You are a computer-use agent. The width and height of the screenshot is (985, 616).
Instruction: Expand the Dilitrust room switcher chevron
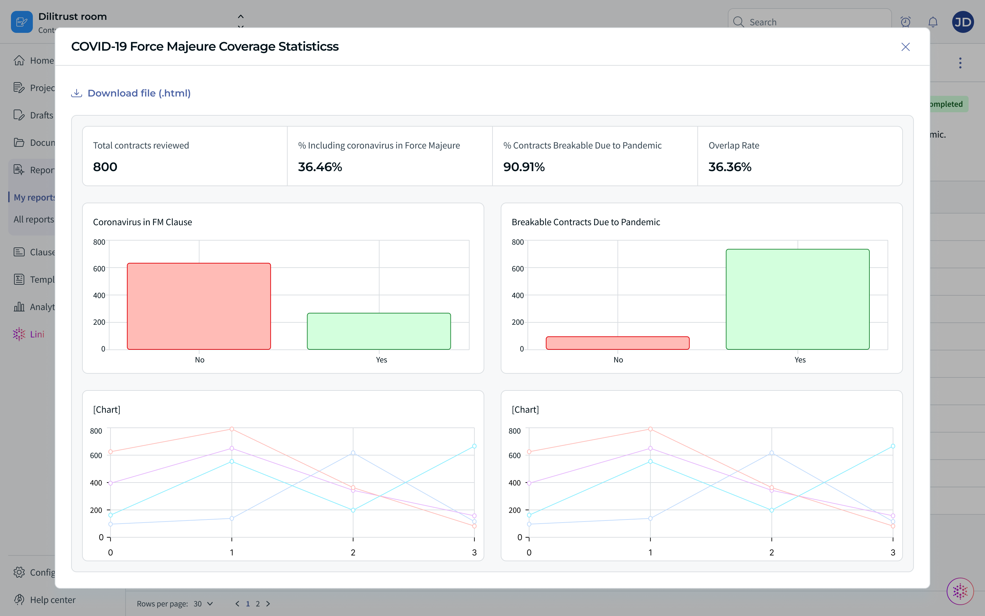tap(240, 21)
